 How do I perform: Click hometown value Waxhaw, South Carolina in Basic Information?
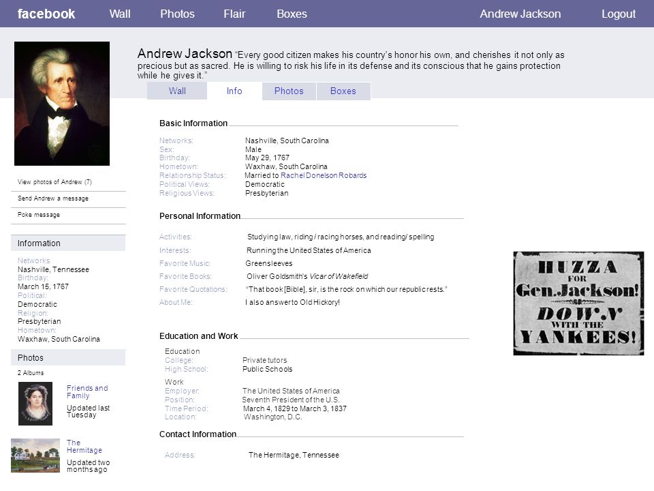tap(286, 166)
